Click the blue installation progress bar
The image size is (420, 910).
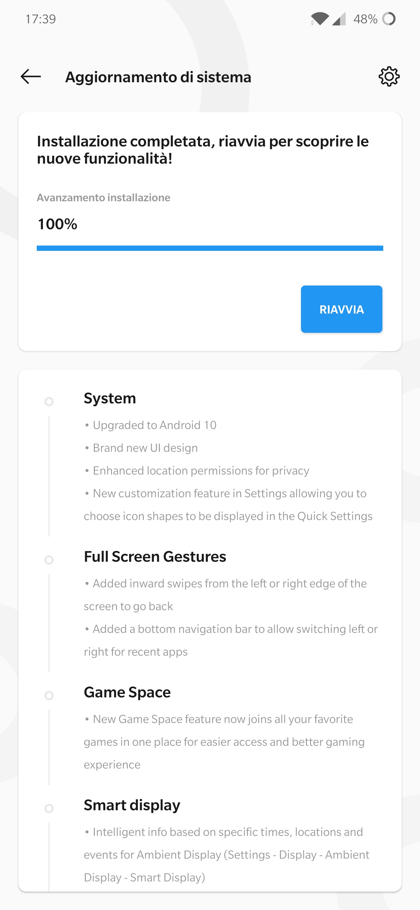pos(210,248)
